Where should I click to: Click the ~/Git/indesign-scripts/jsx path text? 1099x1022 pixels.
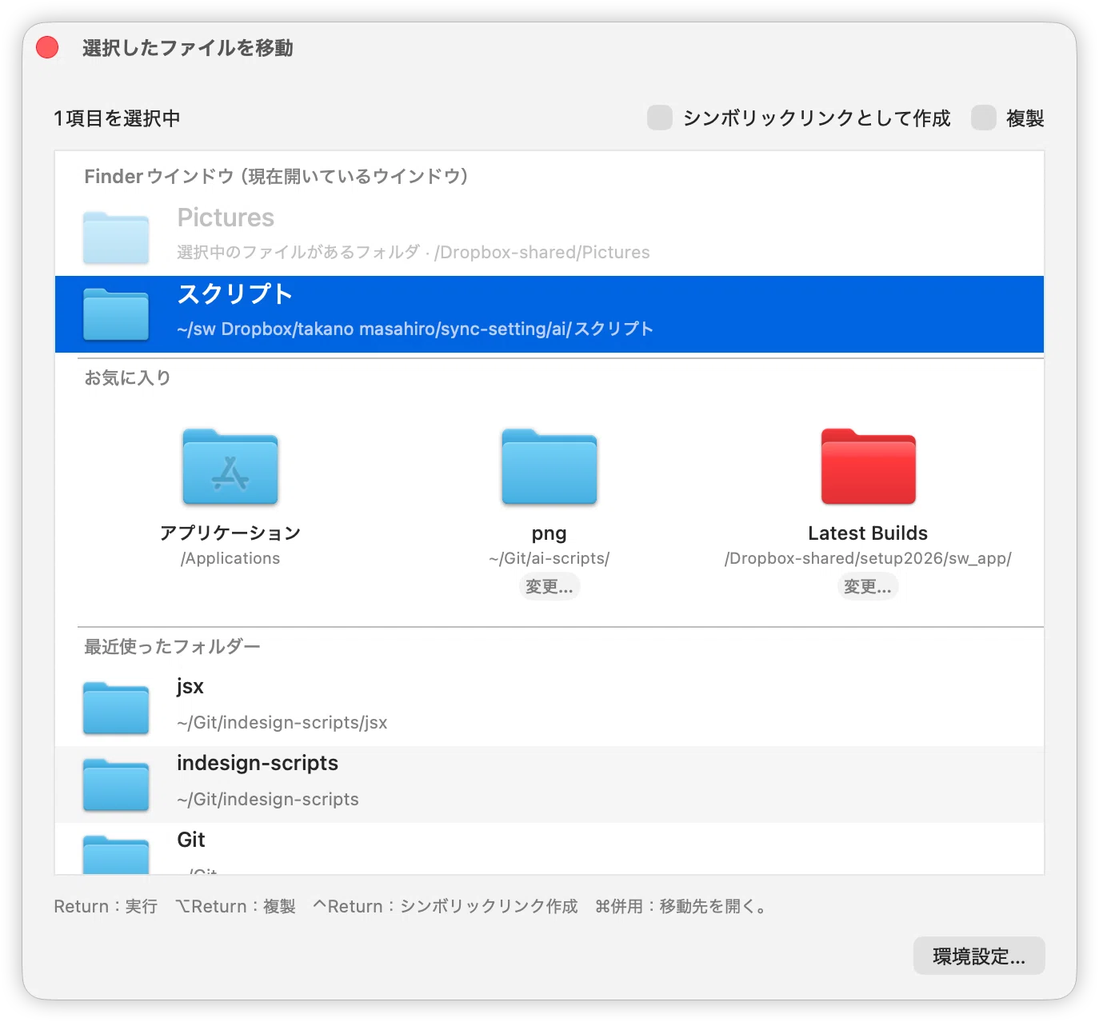pos(282,723)
